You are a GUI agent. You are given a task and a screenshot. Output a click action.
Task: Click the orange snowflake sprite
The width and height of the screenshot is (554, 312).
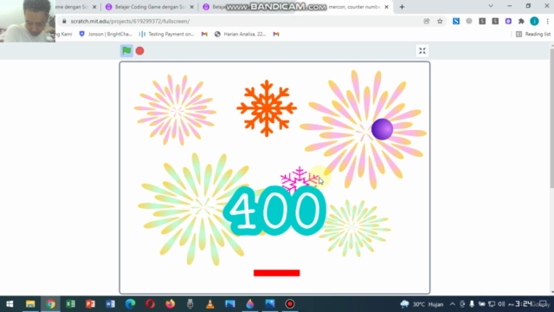tap(267, 107)
